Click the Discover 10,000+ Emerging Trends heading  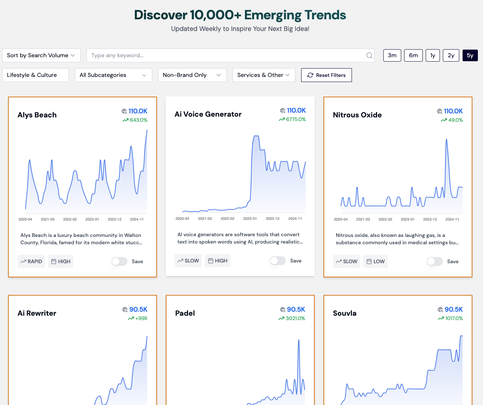(240, 15)
